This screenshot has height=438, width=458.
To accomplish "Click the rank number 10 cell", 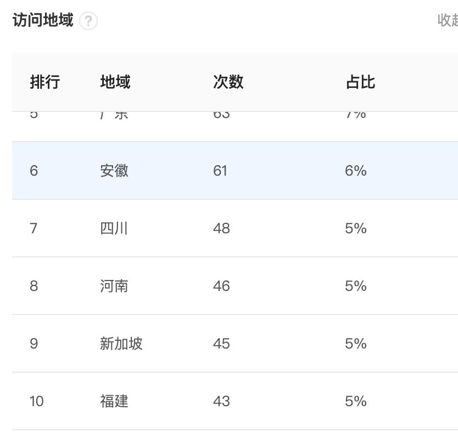I will pos(37,401).
